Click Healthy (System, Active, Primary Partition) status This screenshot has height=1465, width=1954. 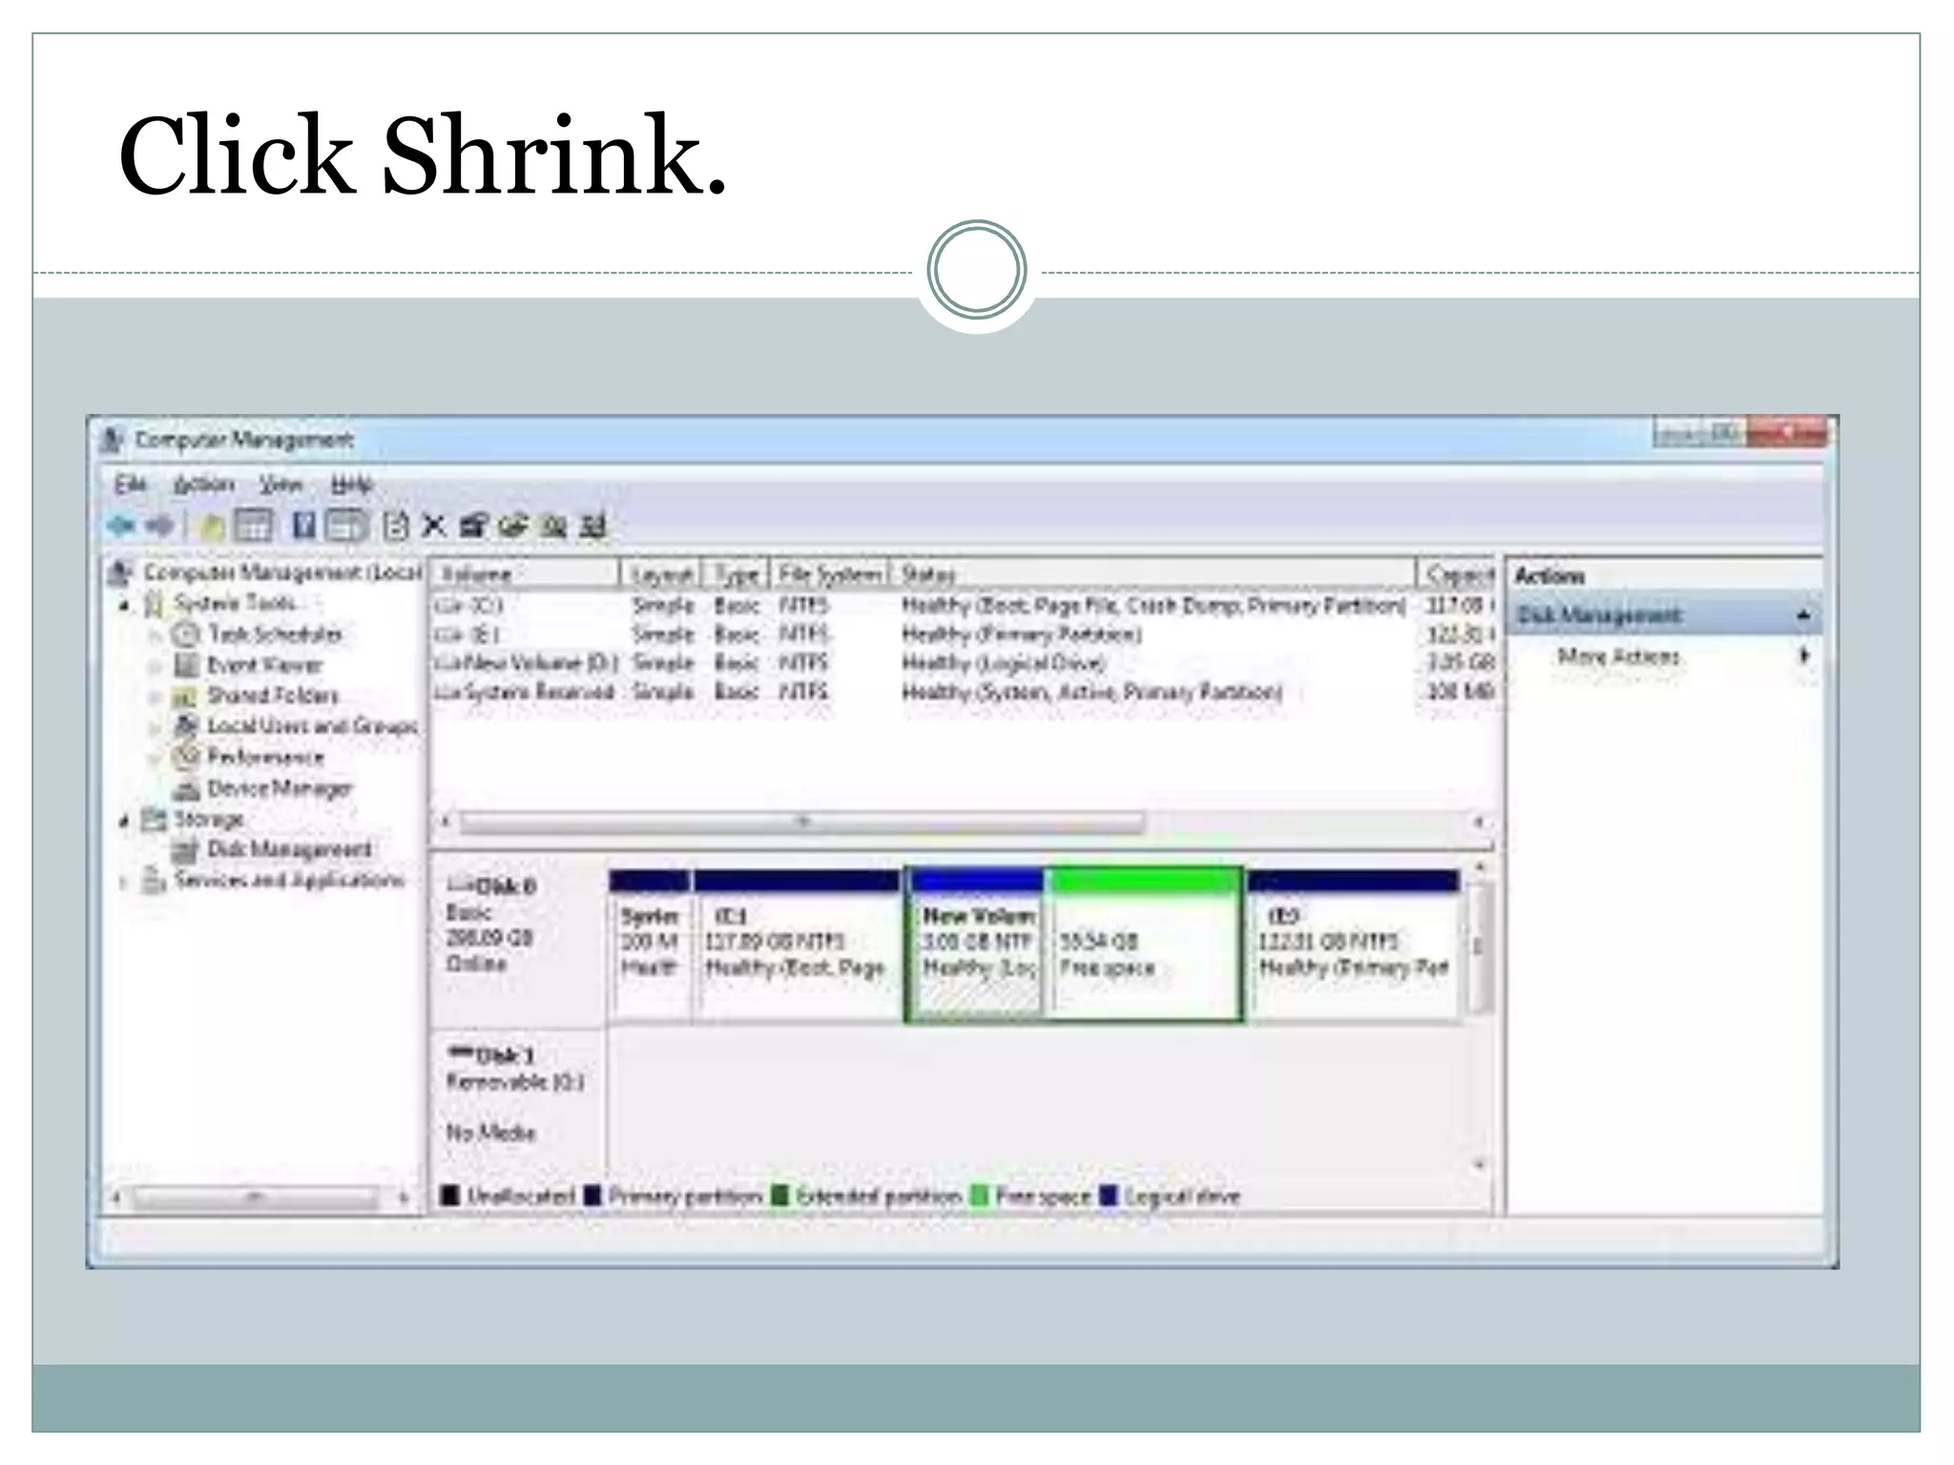tap(1092, 691)
